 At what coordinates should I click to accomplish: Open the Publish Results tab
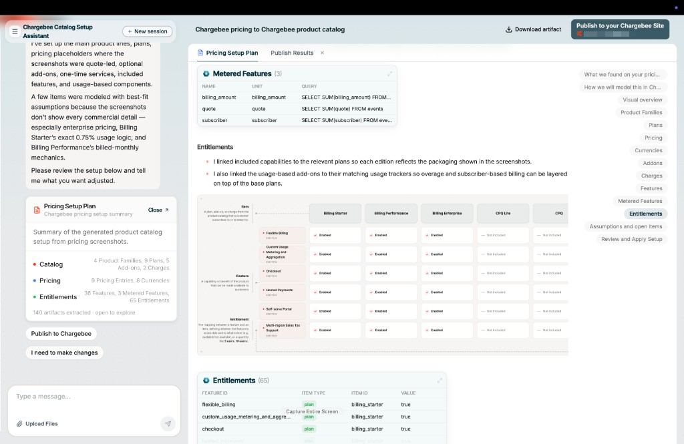point(292,53)
